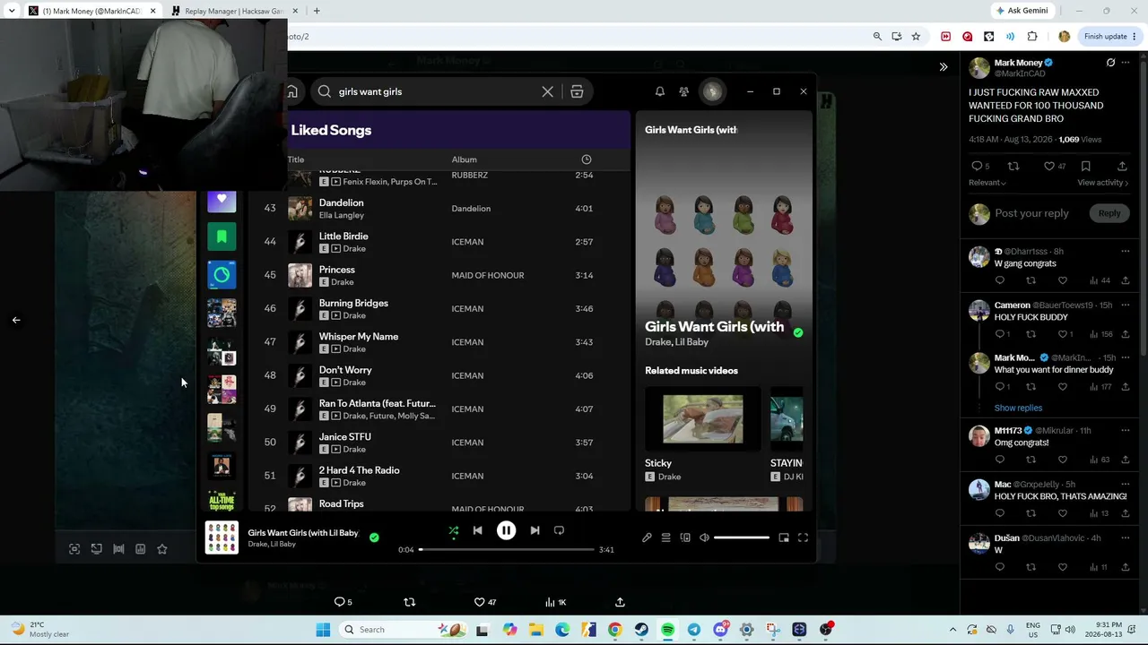Share Mark Money's post from the side panel

[1122, 166]
